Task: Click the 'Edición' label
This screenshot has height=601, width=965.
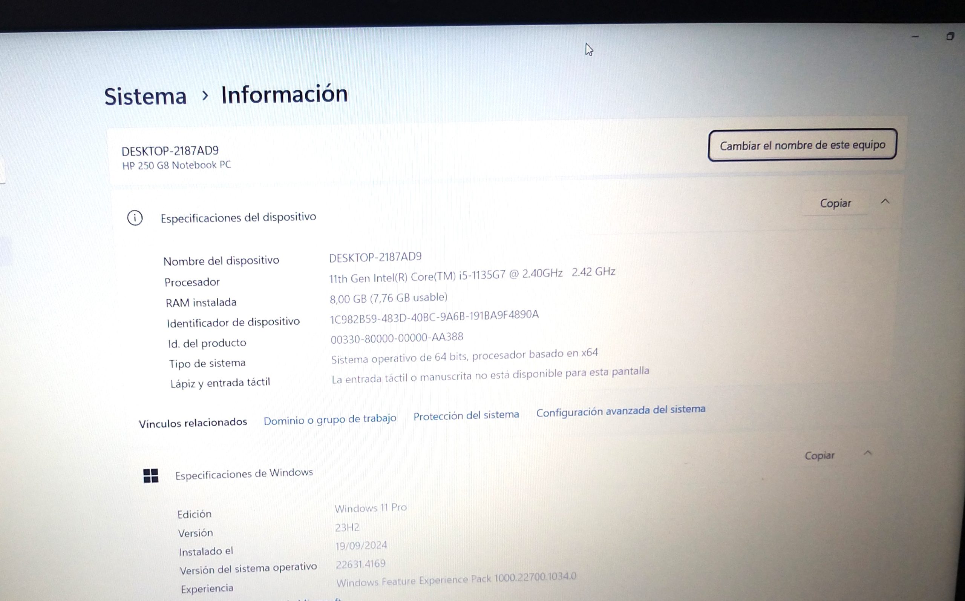Action: click(x=194, y=515)
